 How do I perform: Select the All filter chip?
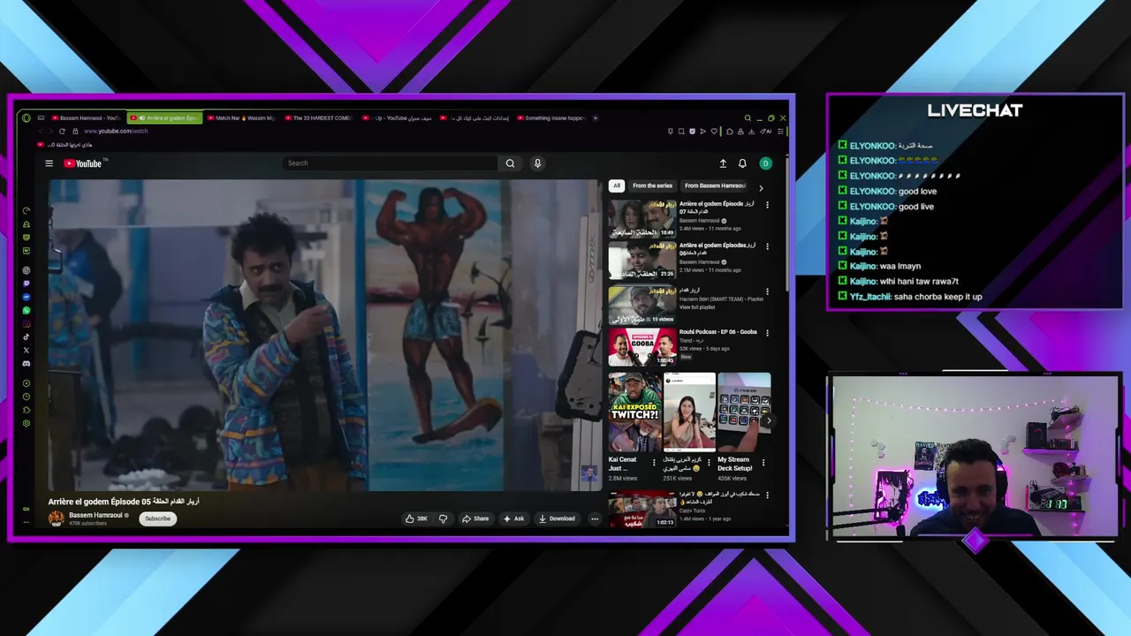[x=617, y=185]
